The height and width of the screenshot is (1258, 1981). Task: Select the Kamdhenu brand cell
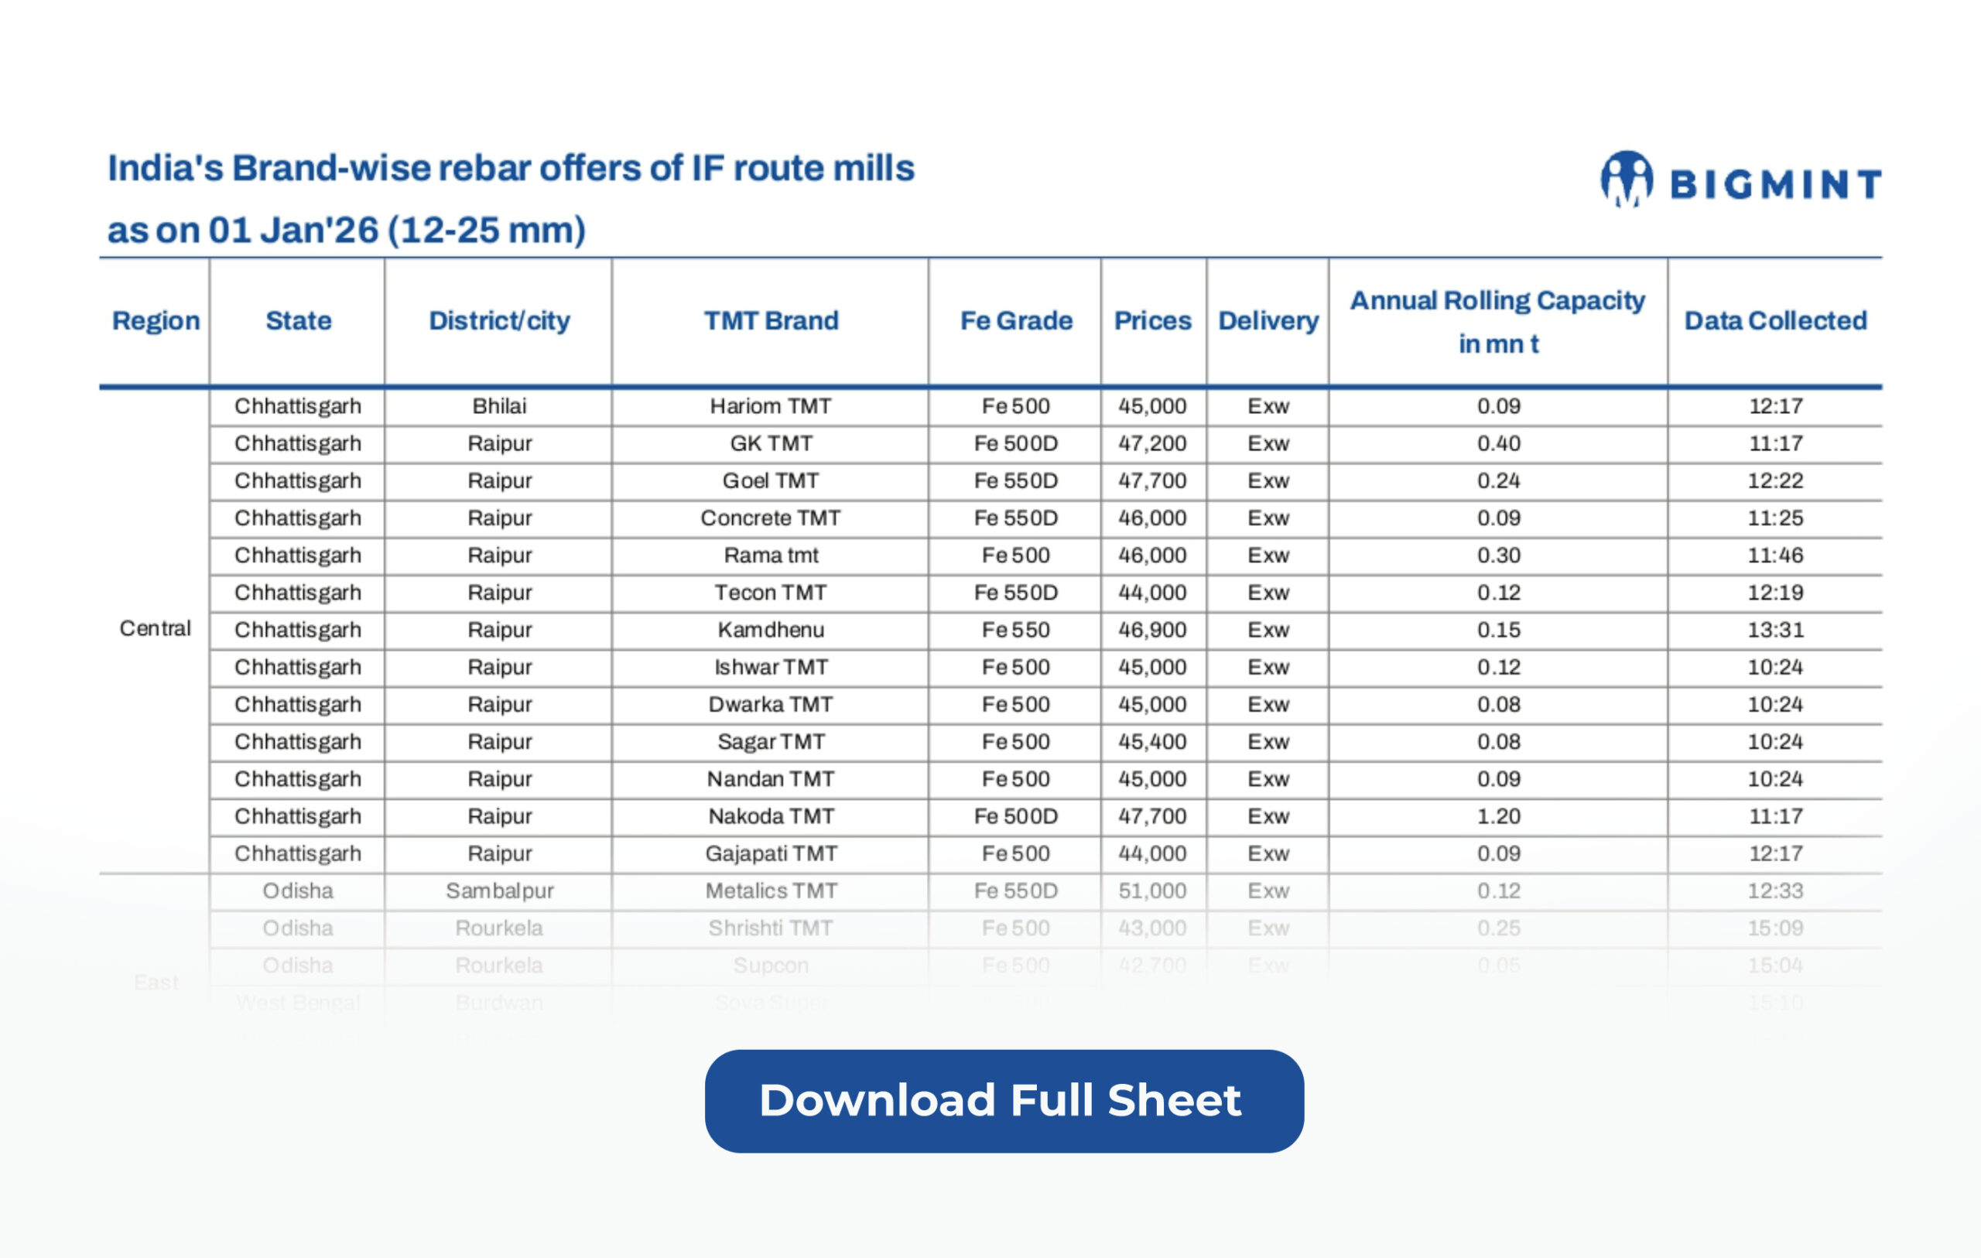pos(771,631)
